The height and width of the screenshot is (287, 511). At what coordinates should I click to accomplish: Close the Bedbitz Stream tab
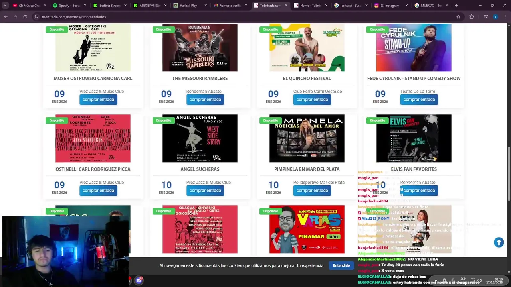click(x=125, y=6)
